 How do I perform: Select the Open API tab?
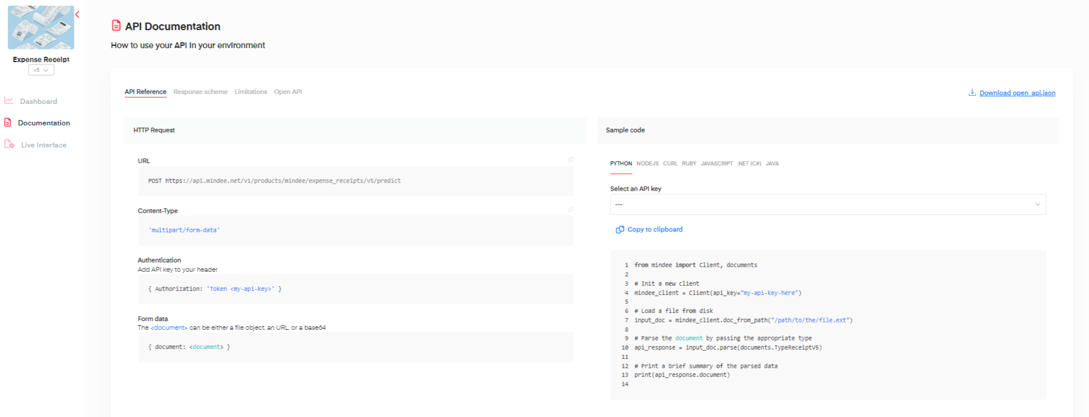(x=288, y=92)
